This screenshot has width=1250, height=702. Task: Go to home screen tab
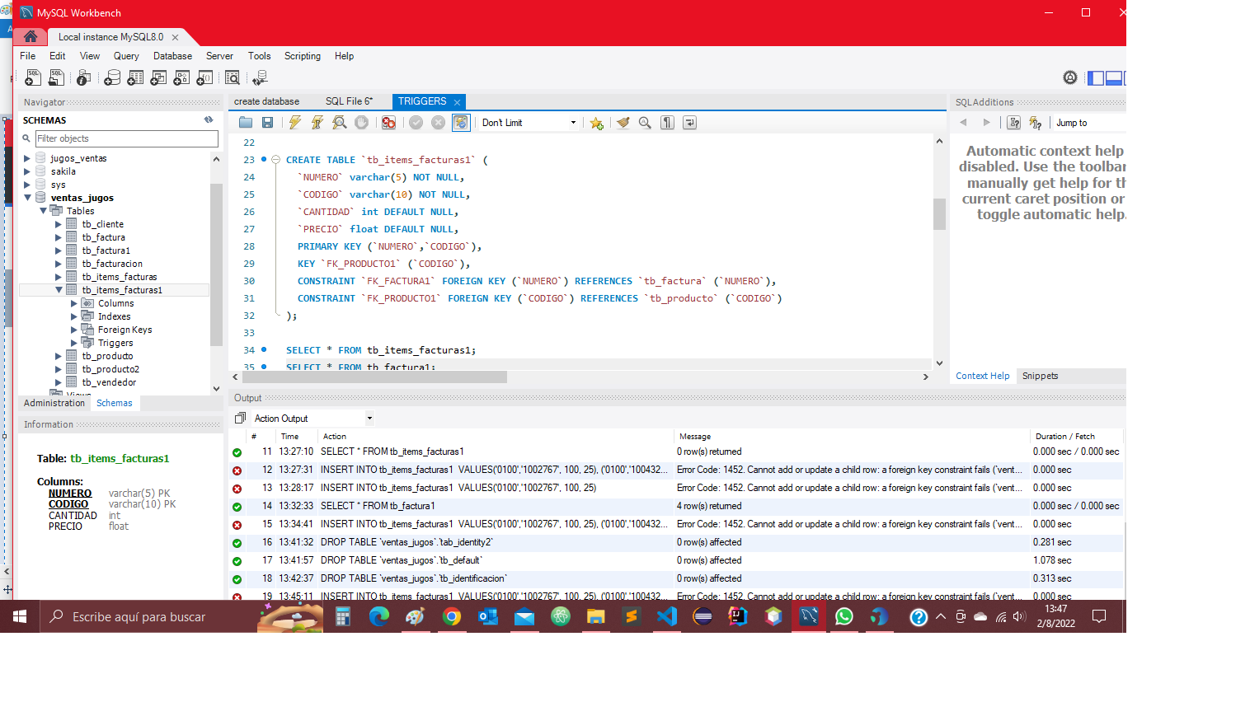click(x=31, y=36)
